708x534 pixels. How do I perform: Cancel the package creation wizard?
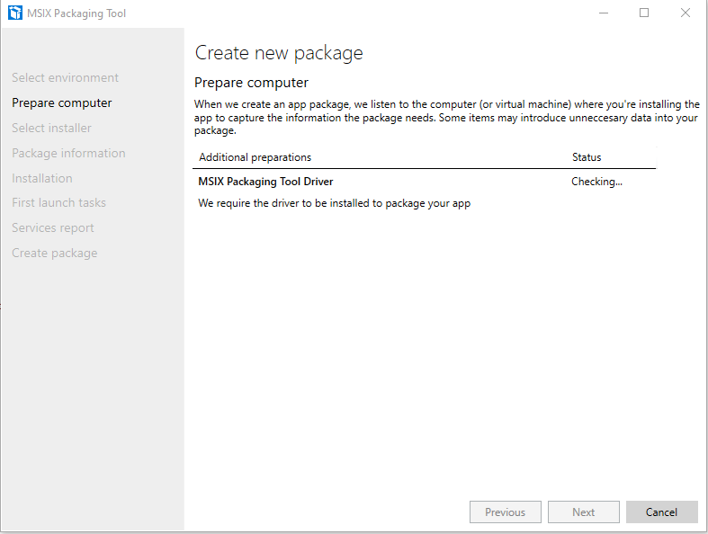click(x=661, y=512)
